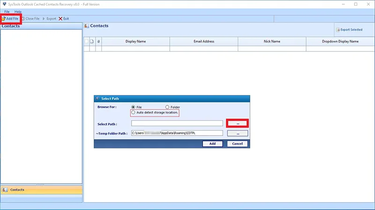The image size is (375, 210).
Task: Click the red Exit X icon
Action: 60,18
